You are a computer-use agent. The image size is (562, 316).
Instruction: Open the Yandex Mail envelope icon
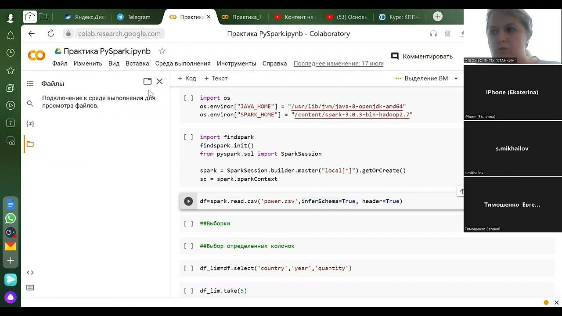(11, 246)
